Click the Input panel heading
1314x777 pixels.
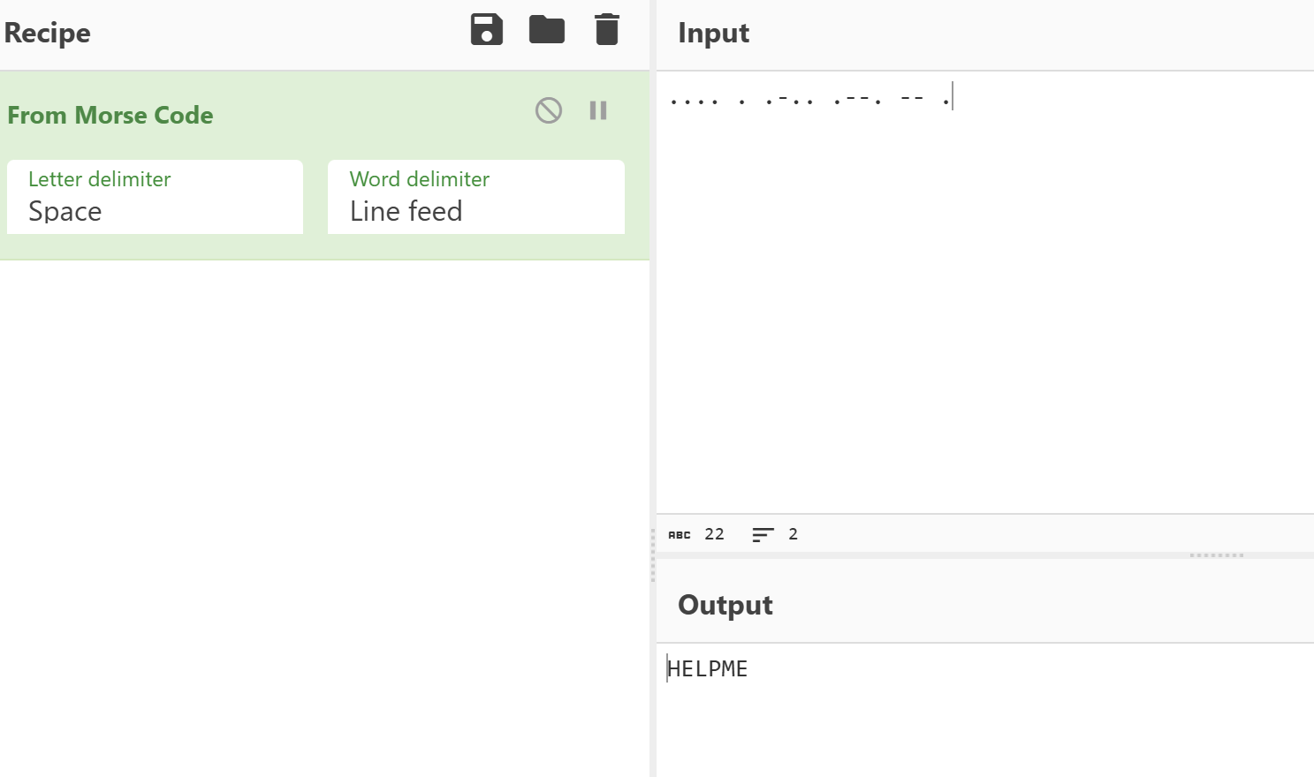713,33
